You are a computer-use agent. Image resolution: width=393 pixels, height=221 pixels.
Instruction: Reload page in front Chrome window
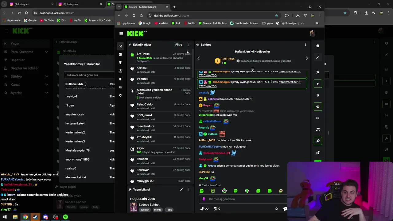point(134,16)
